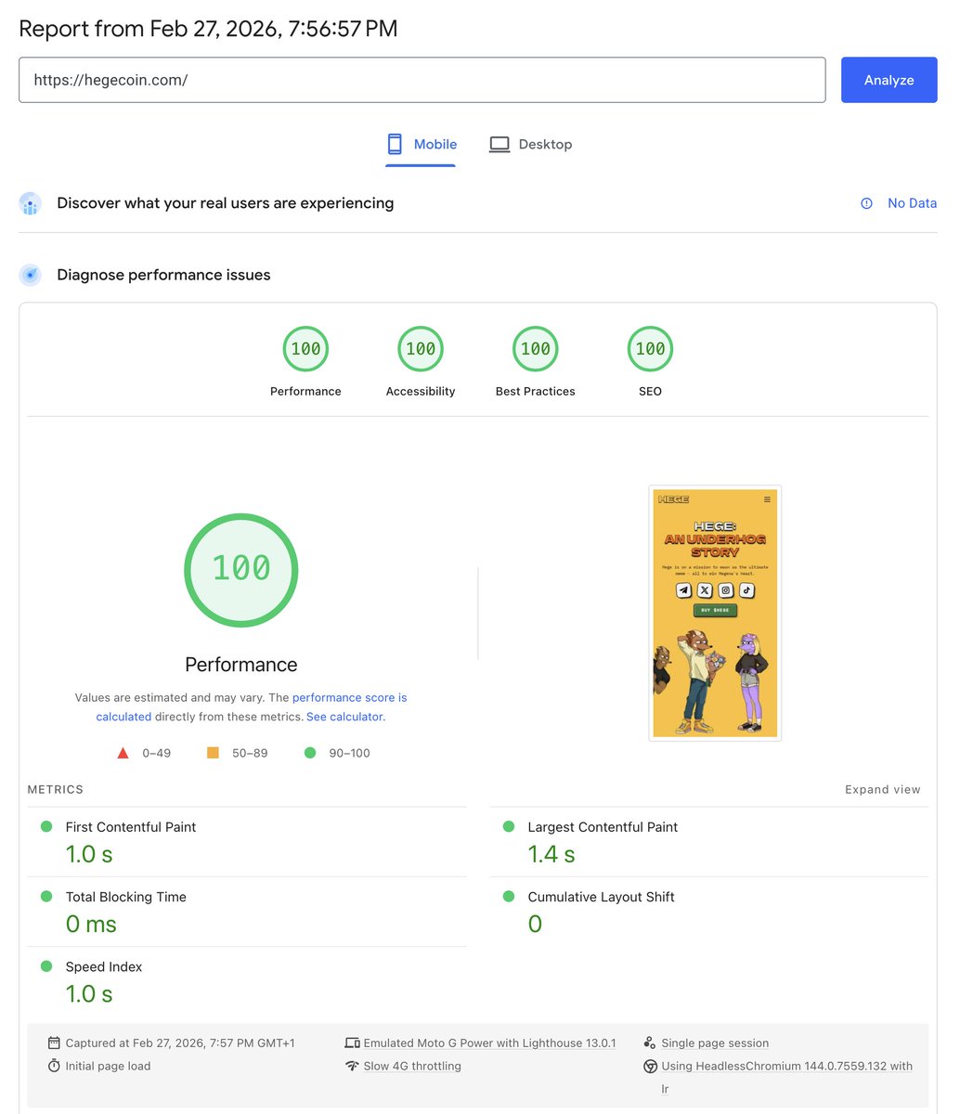This screenshot has width=960, height=1114.
Task: Click the No Data link
Action: click(912, 203)
